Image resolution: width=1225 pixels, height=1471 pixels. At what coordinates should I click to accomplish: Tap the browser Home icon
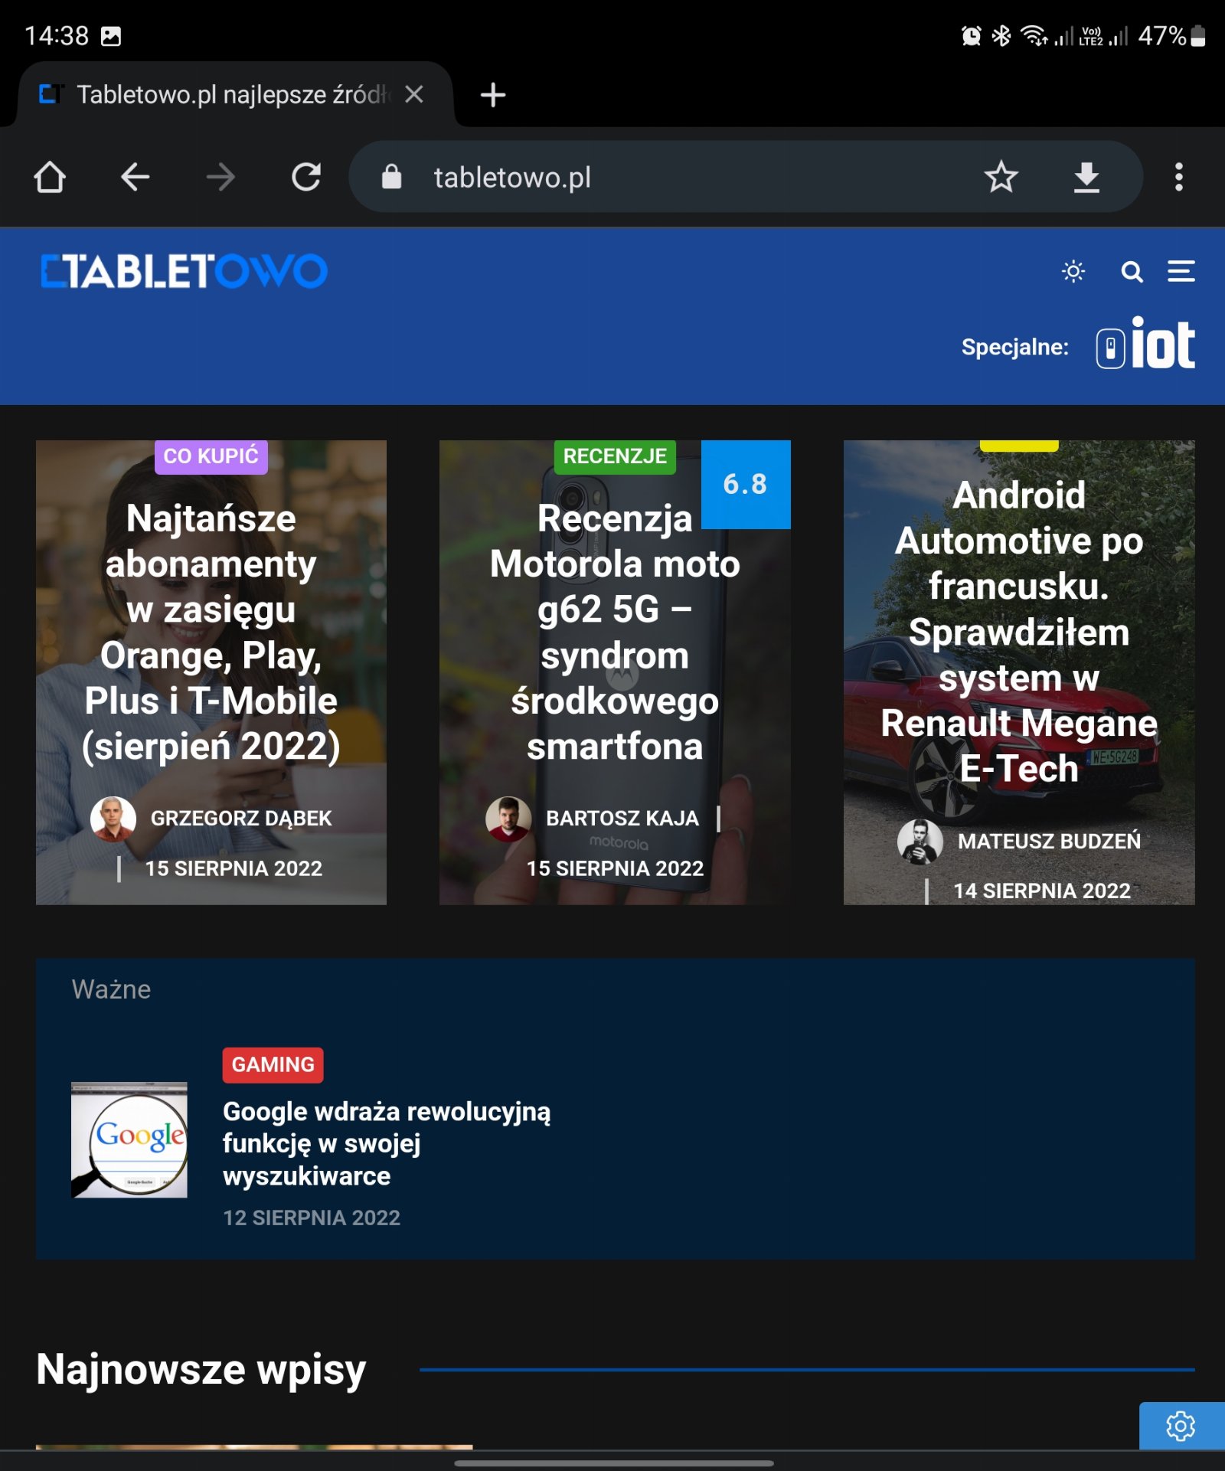50,177
